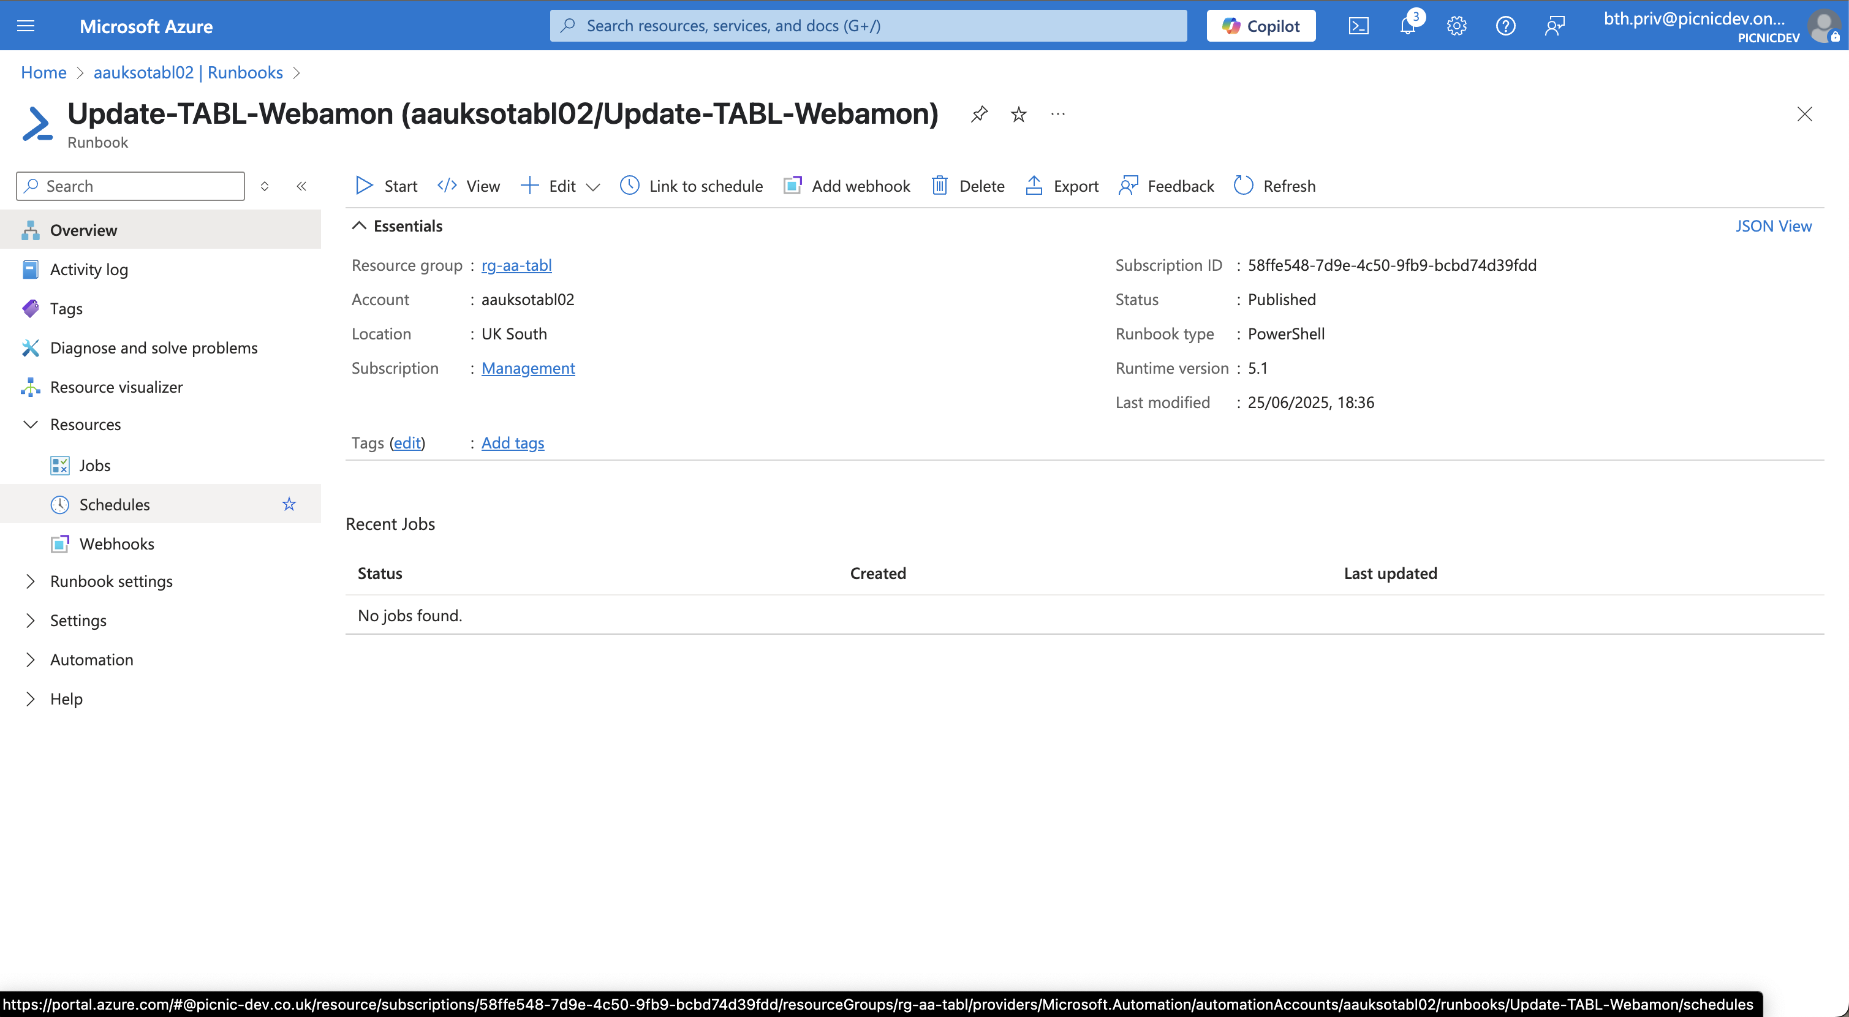Screen dimensions: 1849x1017
Task: Open Cloud Shell from top bar
Action: pos(1358,26)
